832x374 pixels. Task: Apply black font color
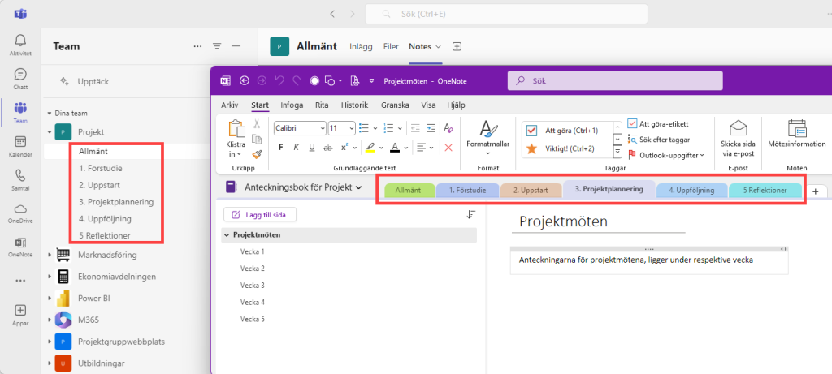(x=394, y=148)
